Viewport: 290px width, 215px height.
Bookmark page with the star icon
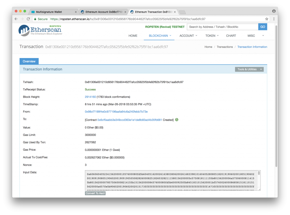pos(266,19)
